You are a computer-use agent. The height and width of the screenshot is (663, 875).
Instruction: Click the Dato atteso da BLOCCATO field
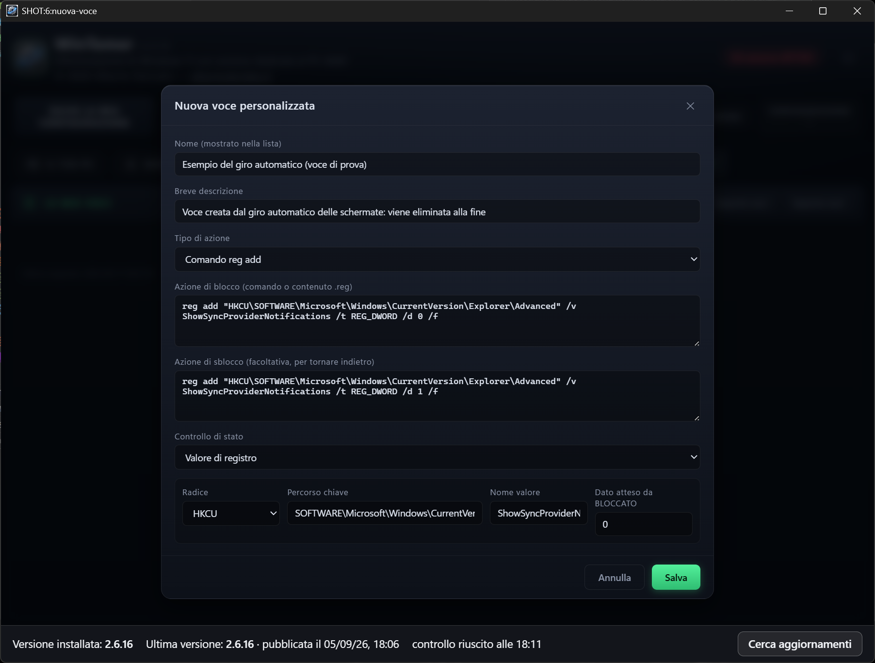[x=644, y=524]
